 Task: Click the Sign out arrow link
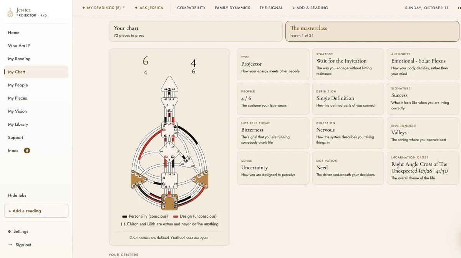click(x=20, y=245)
